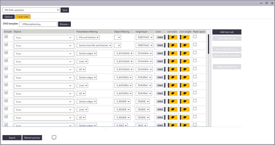Open Objects Parts dropdown in Fills and hatches row
The image size is (275, 145).
point(44,38)
